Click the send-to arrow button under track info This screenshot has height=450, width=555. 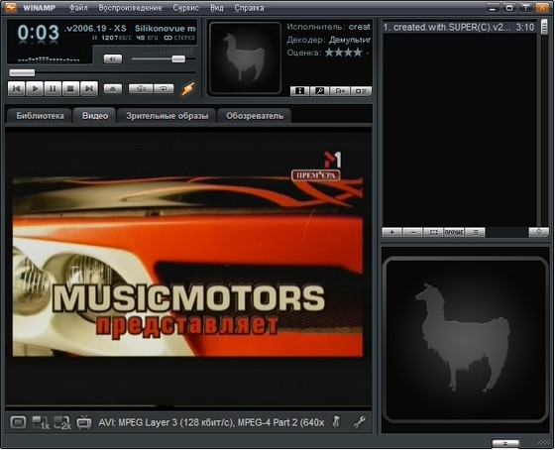point(340,91)
